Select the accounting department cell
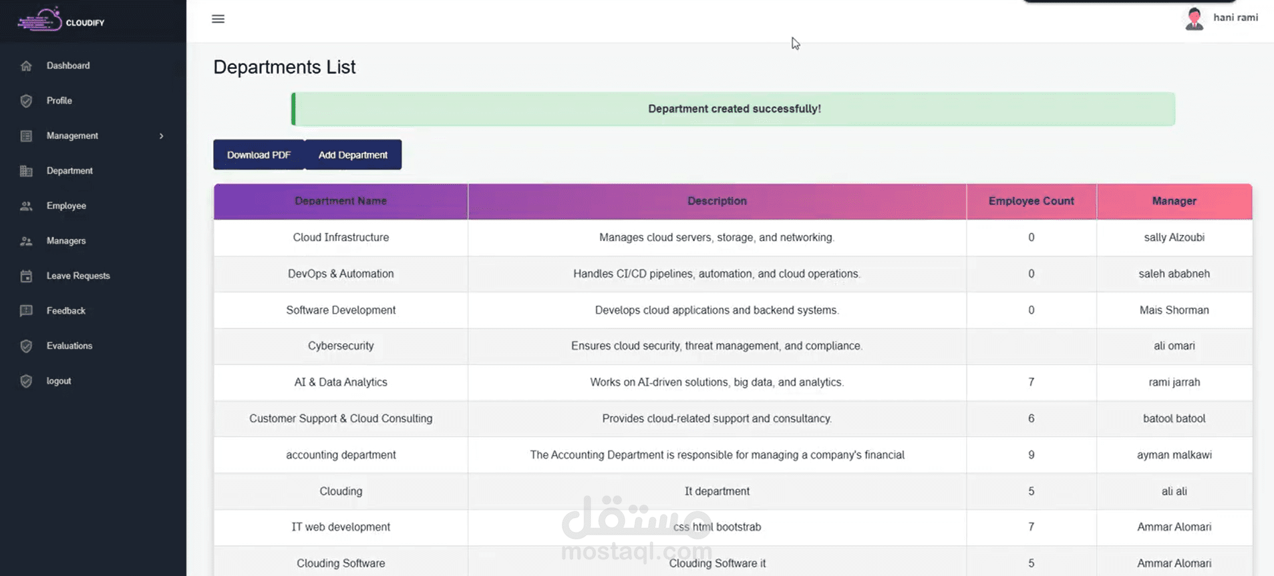The width and height of the screenshot is (1274, 576). pyautogui.click(x=341, y=455)
